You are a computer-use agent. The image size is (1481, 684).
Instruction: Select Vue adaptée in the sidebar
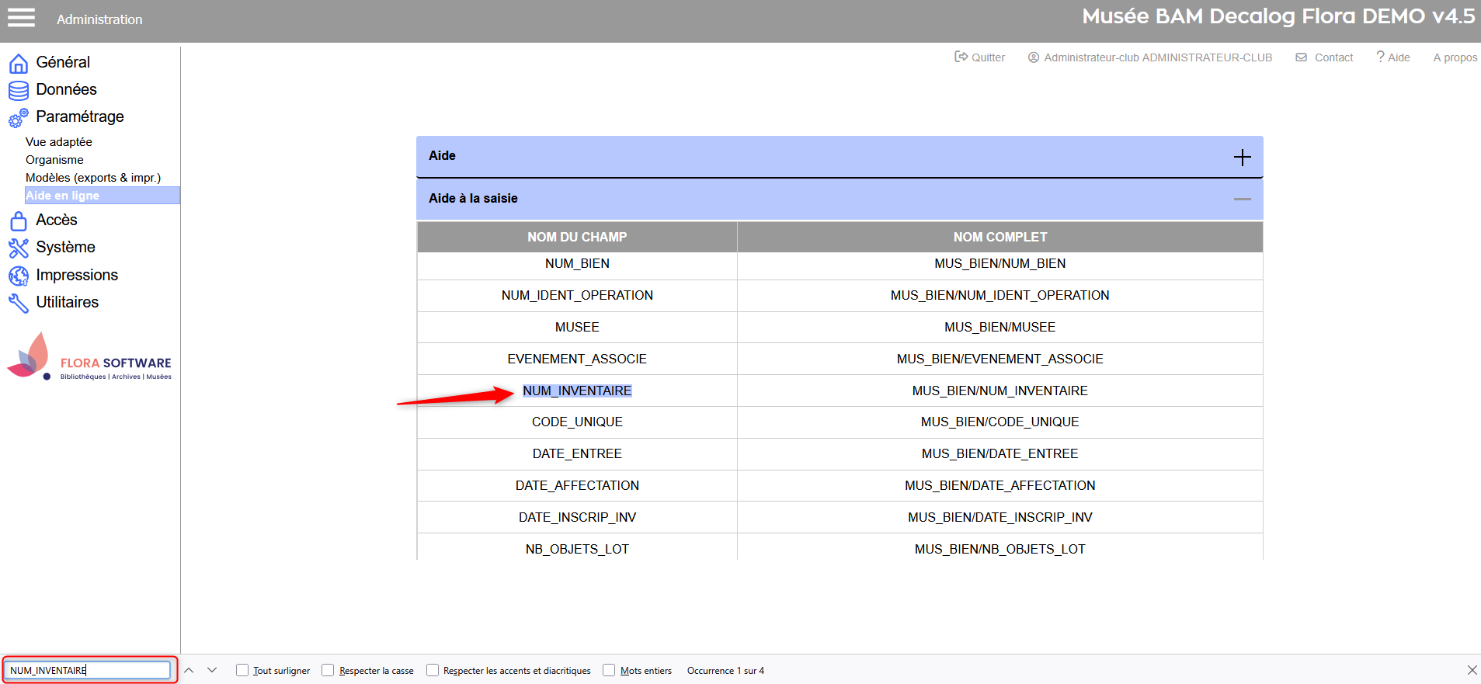click(59, 142)
